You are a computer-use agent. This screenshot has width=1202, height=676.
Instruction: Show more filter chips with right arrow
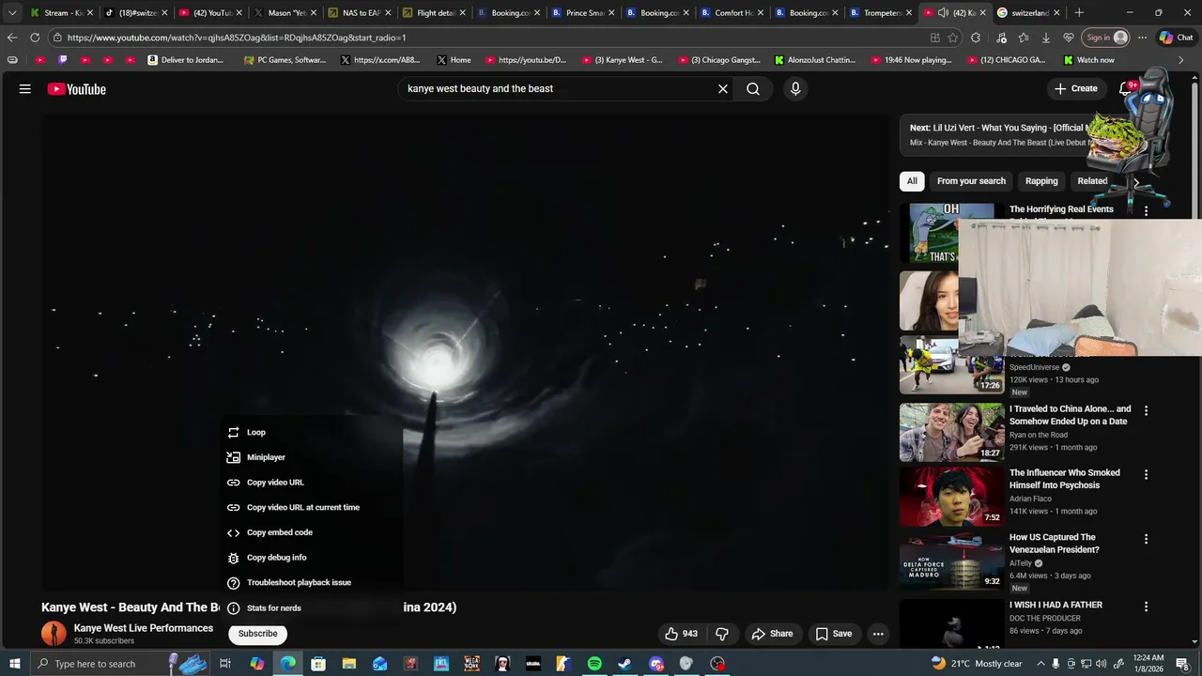coord(1136,182)
